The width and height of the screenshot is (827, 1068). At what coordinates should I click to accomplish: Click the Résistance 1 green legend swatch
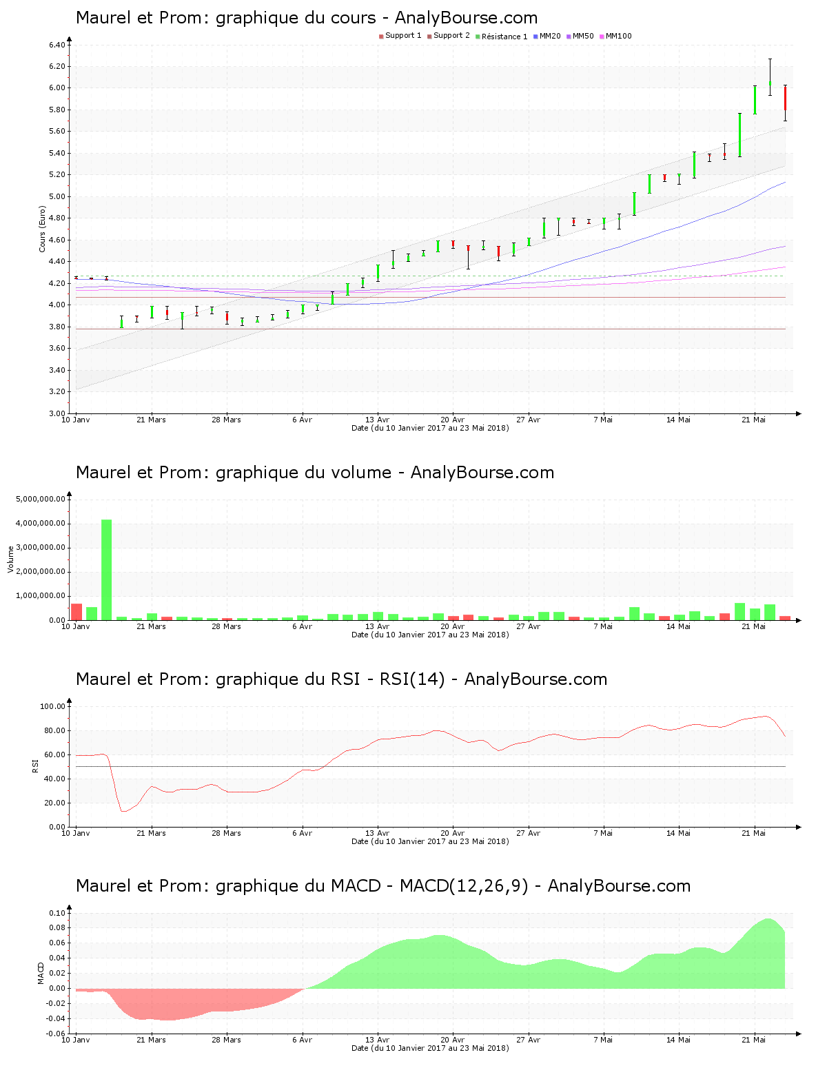tap(478, 37)
